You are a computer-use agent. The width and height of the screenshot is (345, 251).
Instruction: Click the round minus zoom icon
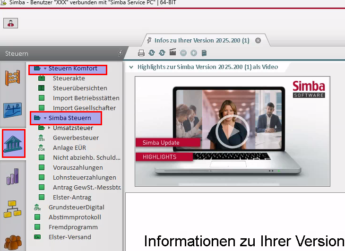coord(183,53)
